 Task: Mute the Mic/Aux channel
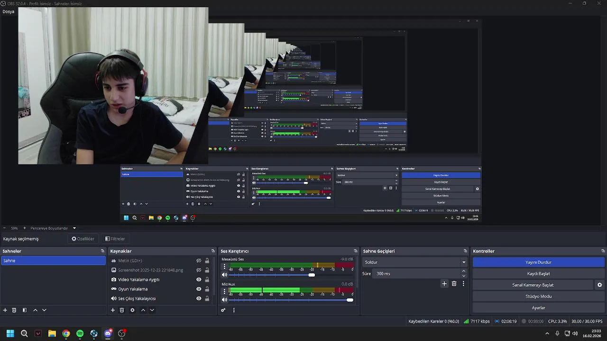click(x=225, y=300)
